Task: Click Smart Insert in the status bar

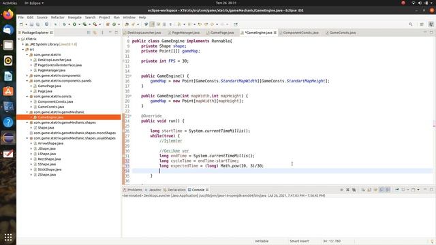Action: tap(299, 241)
